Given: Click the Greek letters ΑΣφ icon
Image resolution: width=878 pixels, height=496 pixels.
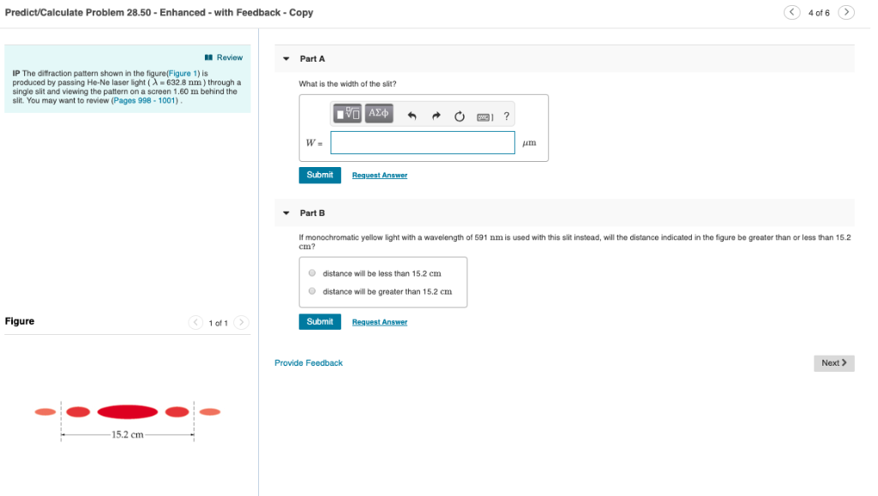Looking at the screenshot, I should coord(379,113).
